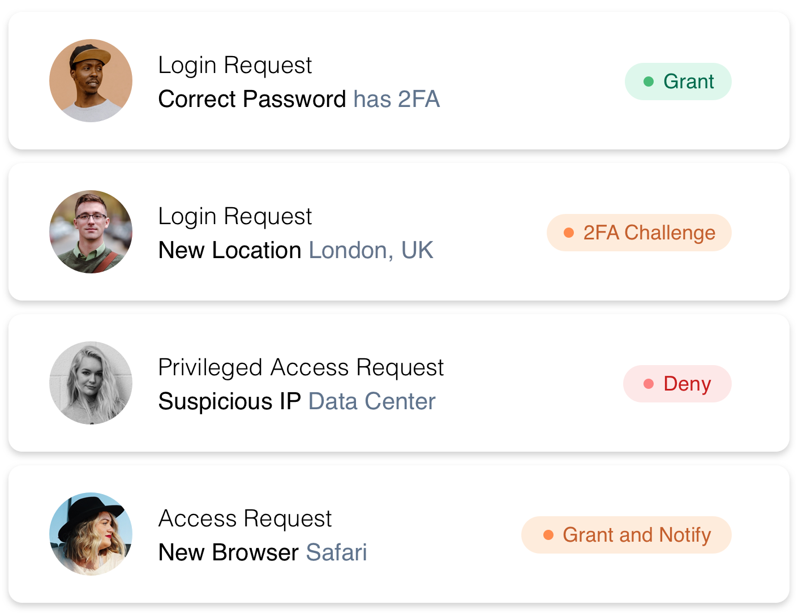Open the Access Request title in last card
This screenshot has width=798, height=613.
[x=244, y=518]
